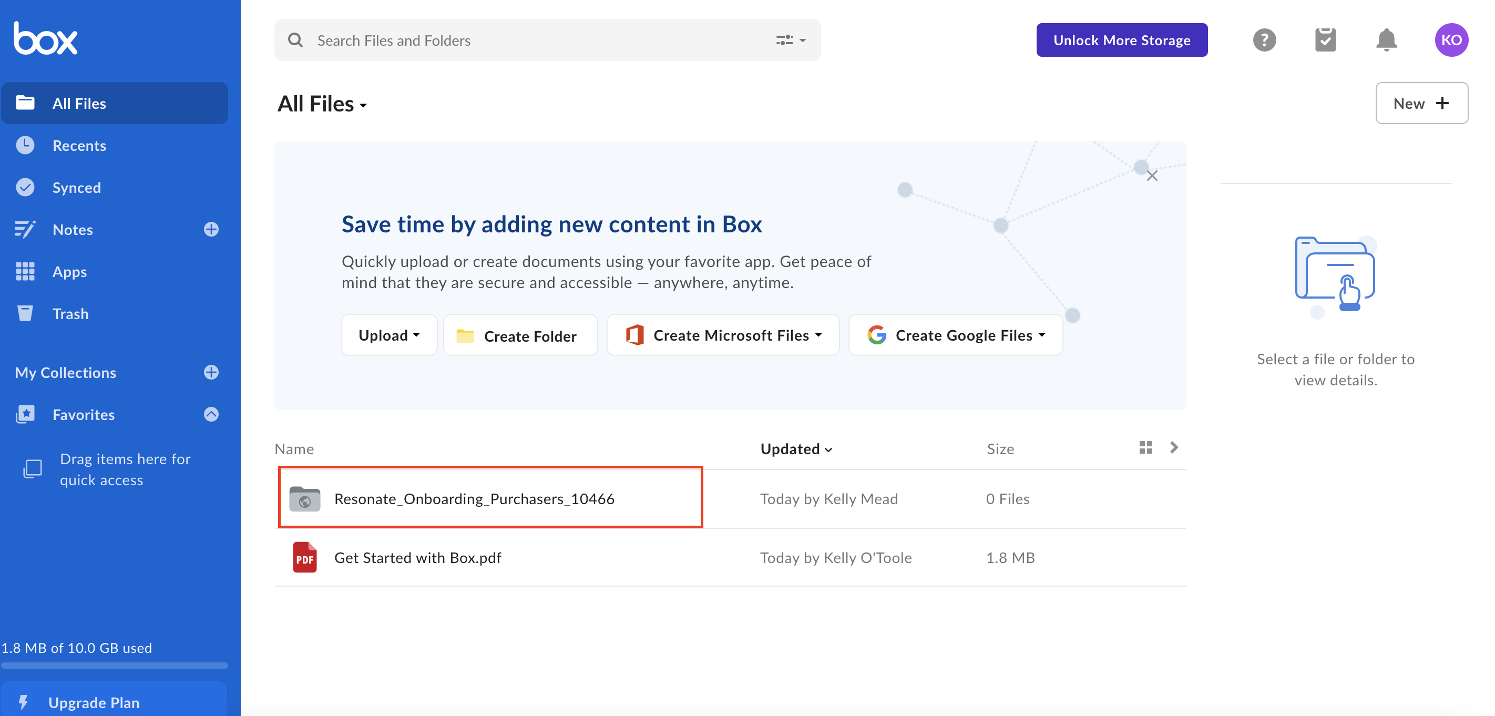The width and height of the screenshot is (1495, 716).
Task: Click "Today by Kelly O'Toole" text
Action: 836,557
